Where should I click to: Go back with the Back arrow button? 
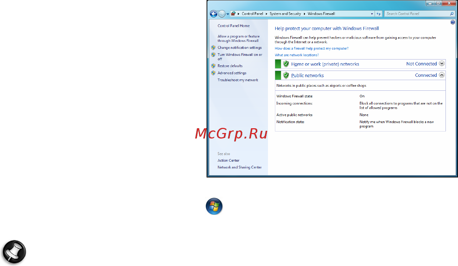click(214, 14)
